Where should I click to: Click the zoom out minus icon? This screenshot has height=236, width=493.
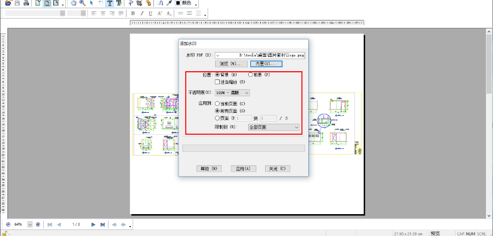(x=8, y=225)
